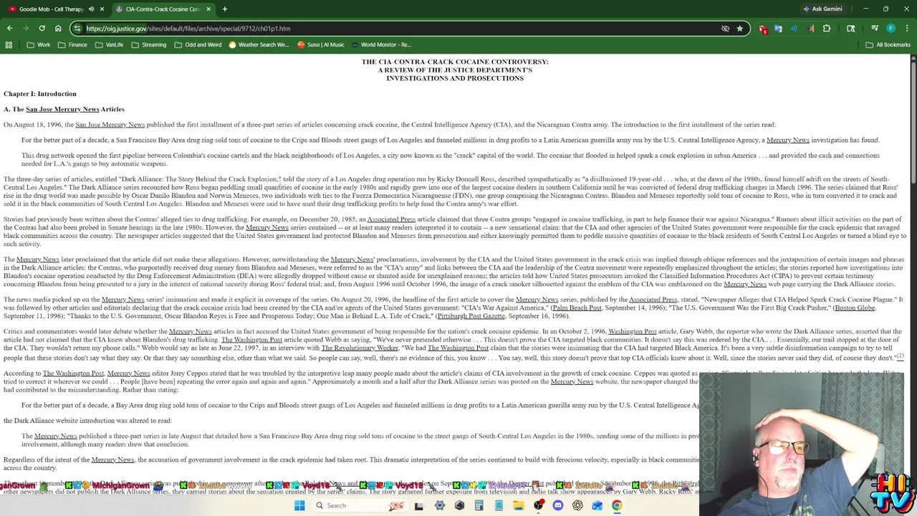
Task: Open the Weather Search bookmark
Action: 259,44
